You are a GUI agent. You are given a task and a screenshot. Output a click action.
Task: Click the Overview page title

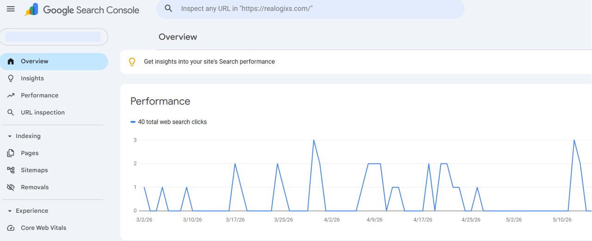coord(178,37)
